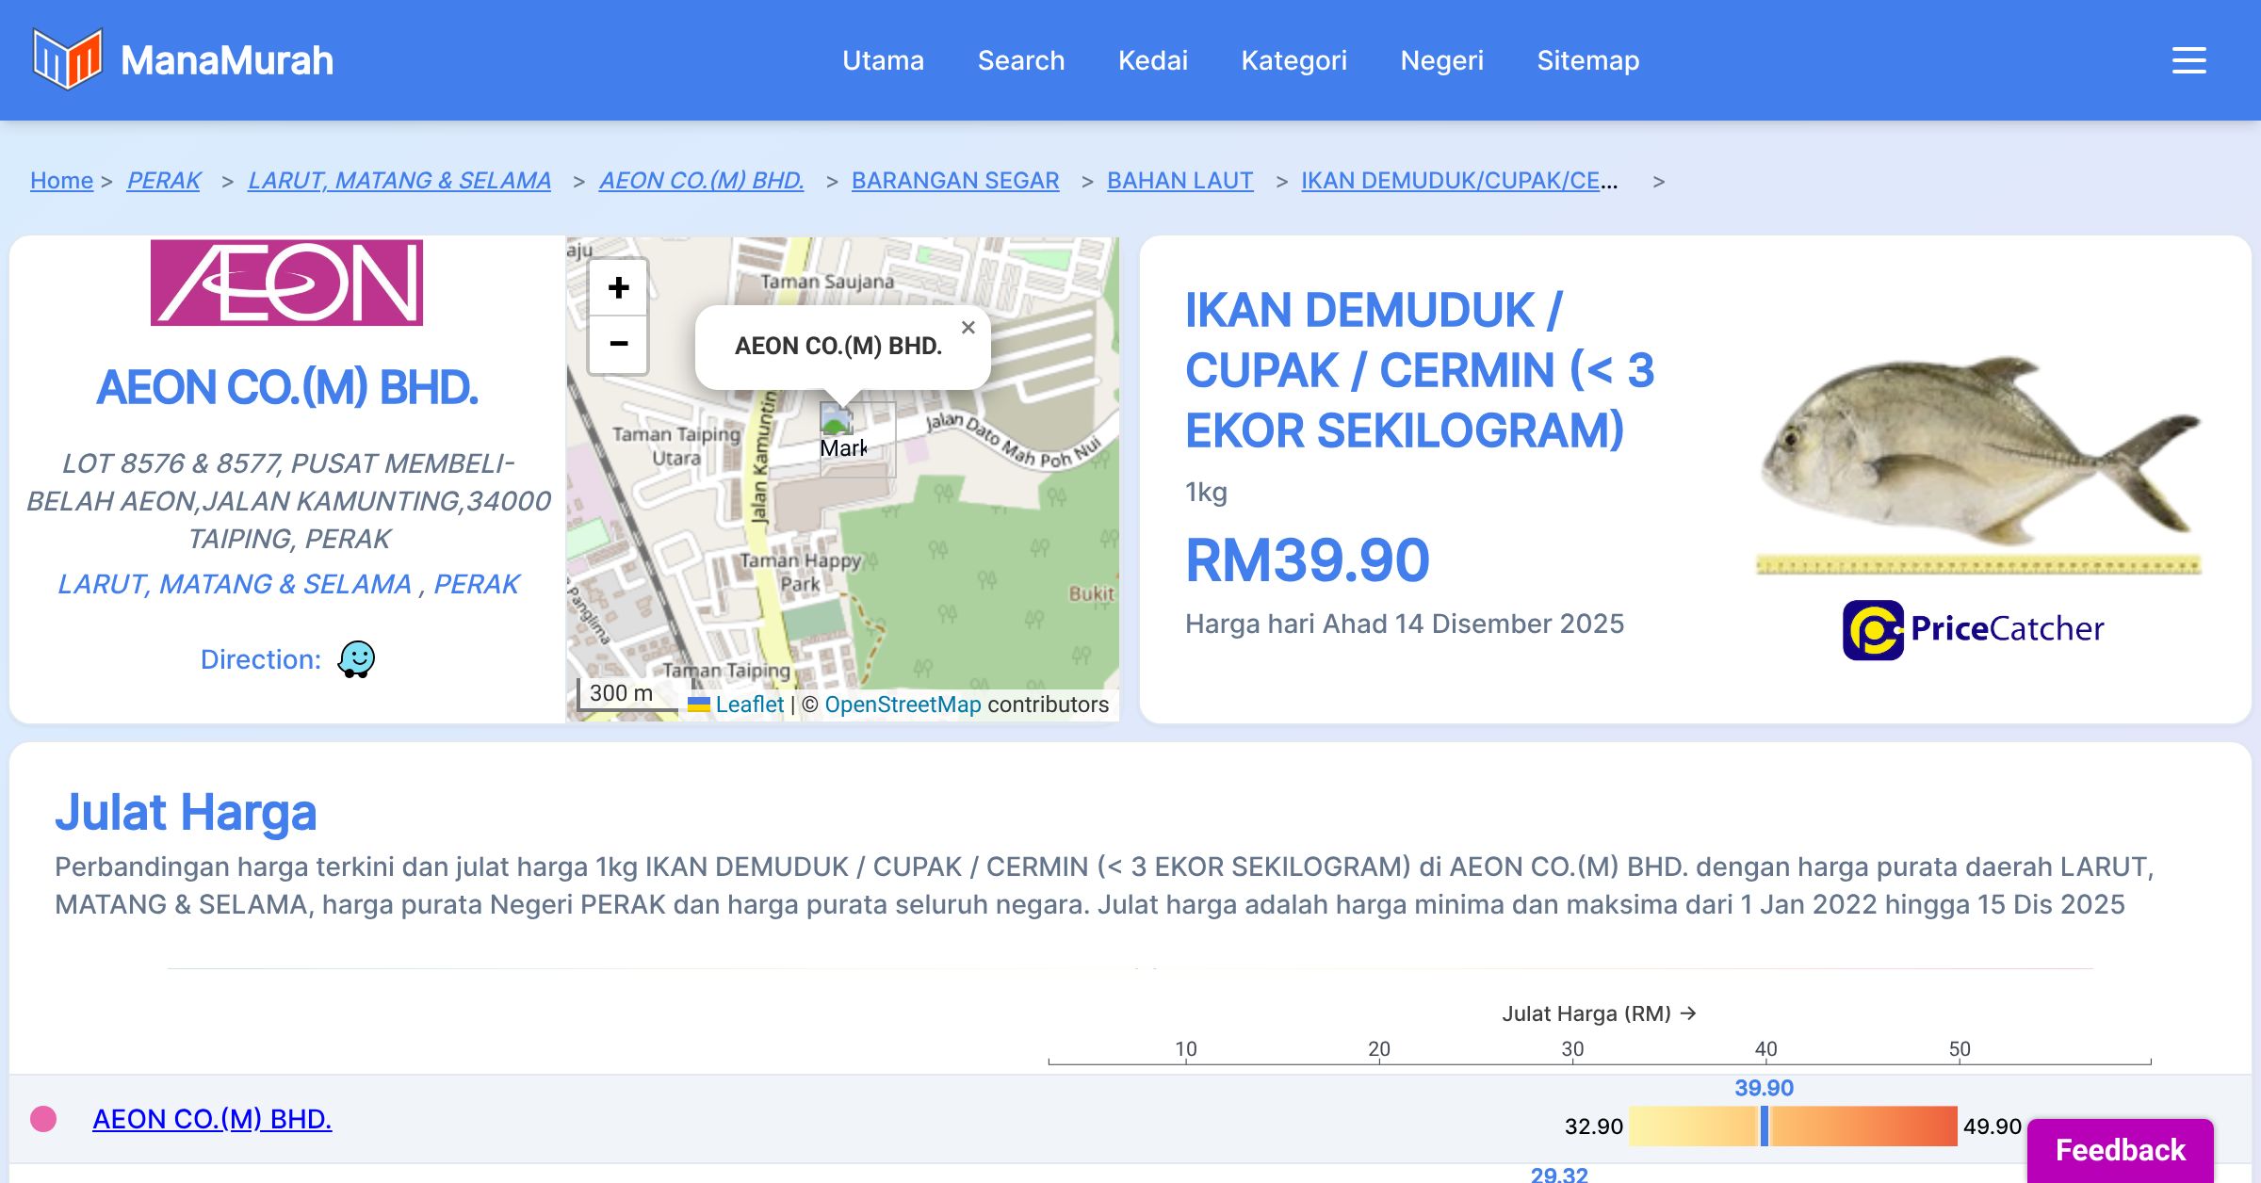
Task: Go to Kategori in navigation
Action: tap(1293, 60)
